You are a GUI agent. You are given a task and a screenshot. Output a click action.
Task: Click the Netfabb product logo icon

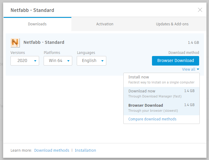15,43
